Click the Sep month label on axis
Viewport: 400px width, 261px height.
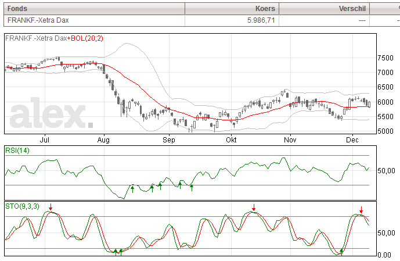169,140
